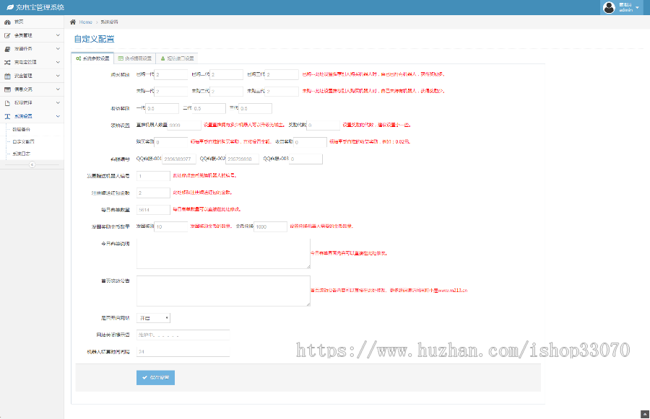This screenshot has width=650, height=419.
Task: Open the dashboard gauge icon in sidebar
Action: tap(7, 22)
